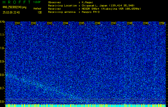Click the 2247 time marker
Viewport: 168px width, 107px height.
[114, 23]
